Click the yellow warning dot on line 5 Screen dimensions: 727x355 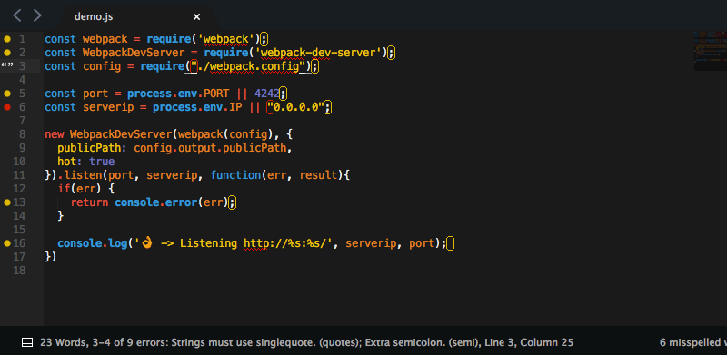[x=7, y=94]
